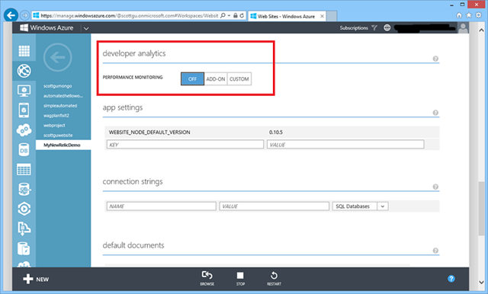Image resolution: width=488 pixels, height=294 pixels.
Task: Click the Cloud Services gear-cloud icon
Action: (24, 130)
